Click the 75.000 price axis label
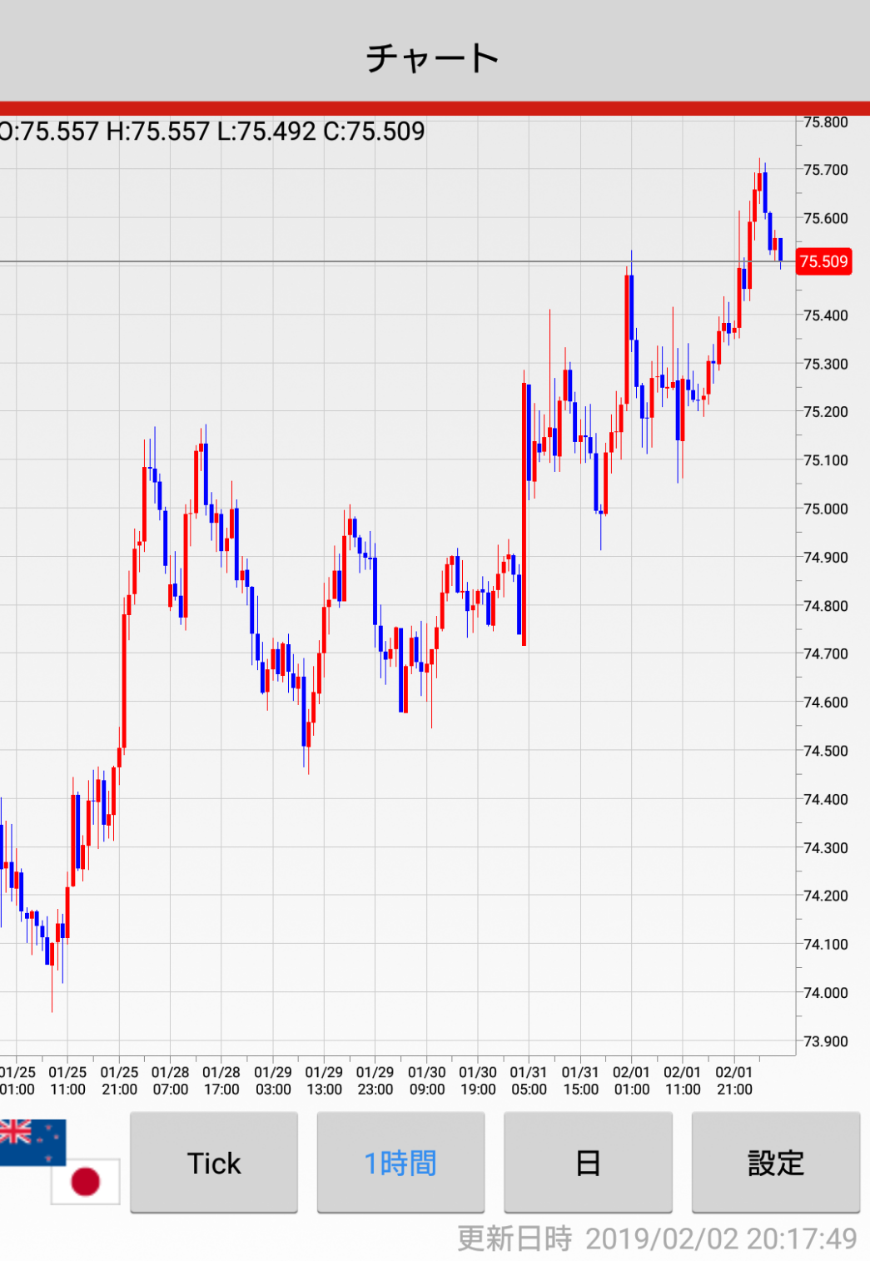 pos(825,509)
